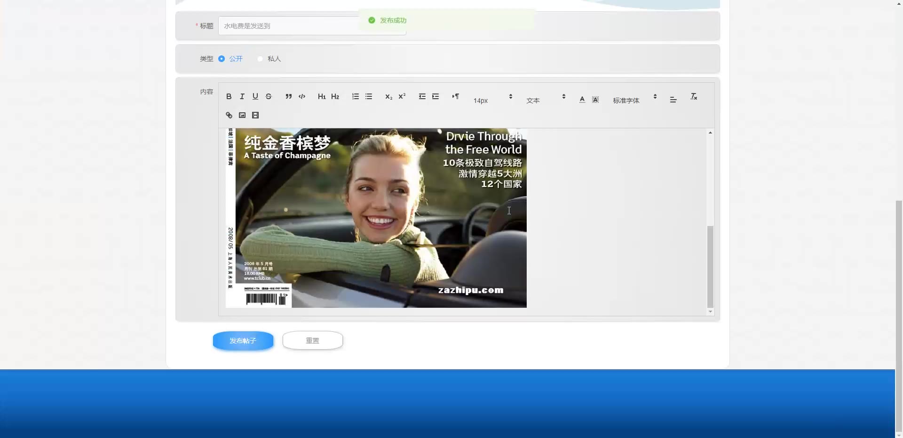The height and width of the screenshot is (438, 903).
Task: Insert a blockquote
Action: pyautogui.click(x=289, y=96)
